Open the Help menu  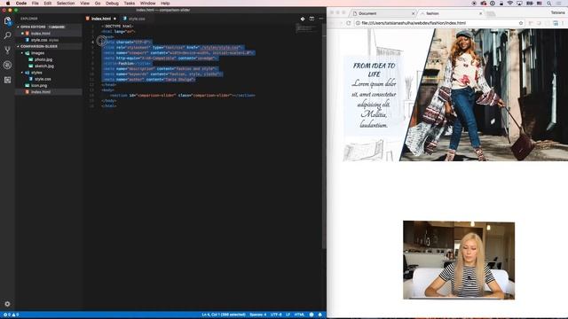(165, 4)
